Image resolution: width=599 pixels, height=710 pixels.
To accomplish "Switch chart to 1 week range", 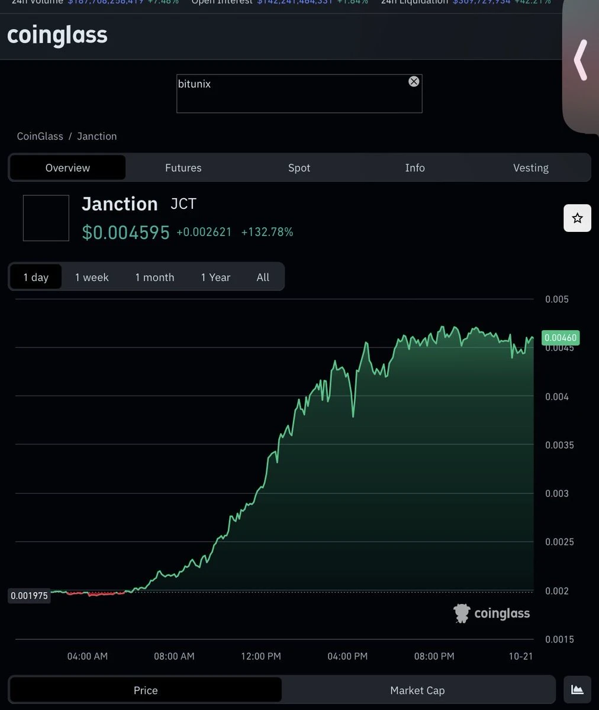I will click(92, 277).
